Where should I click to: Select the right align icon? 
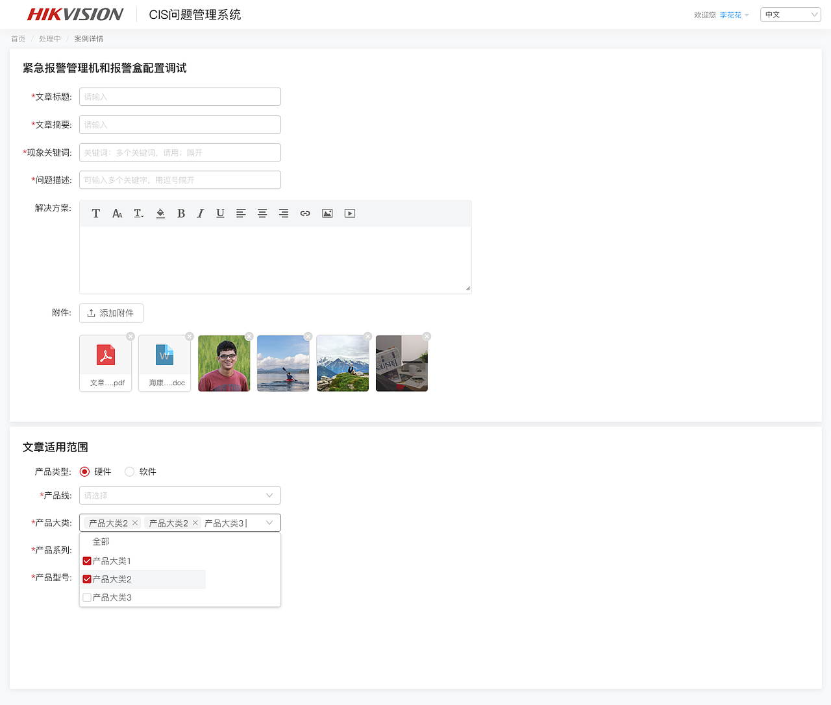283,213
